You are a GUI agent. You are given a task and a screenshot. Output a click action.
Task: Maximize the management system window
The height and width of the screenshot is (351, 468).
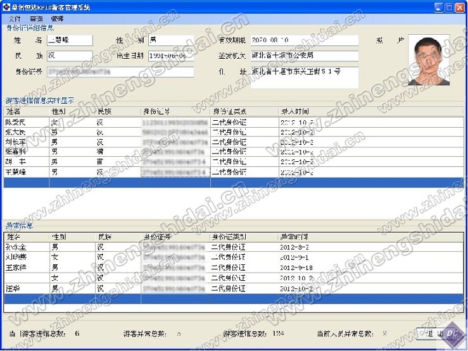point(447,7)
